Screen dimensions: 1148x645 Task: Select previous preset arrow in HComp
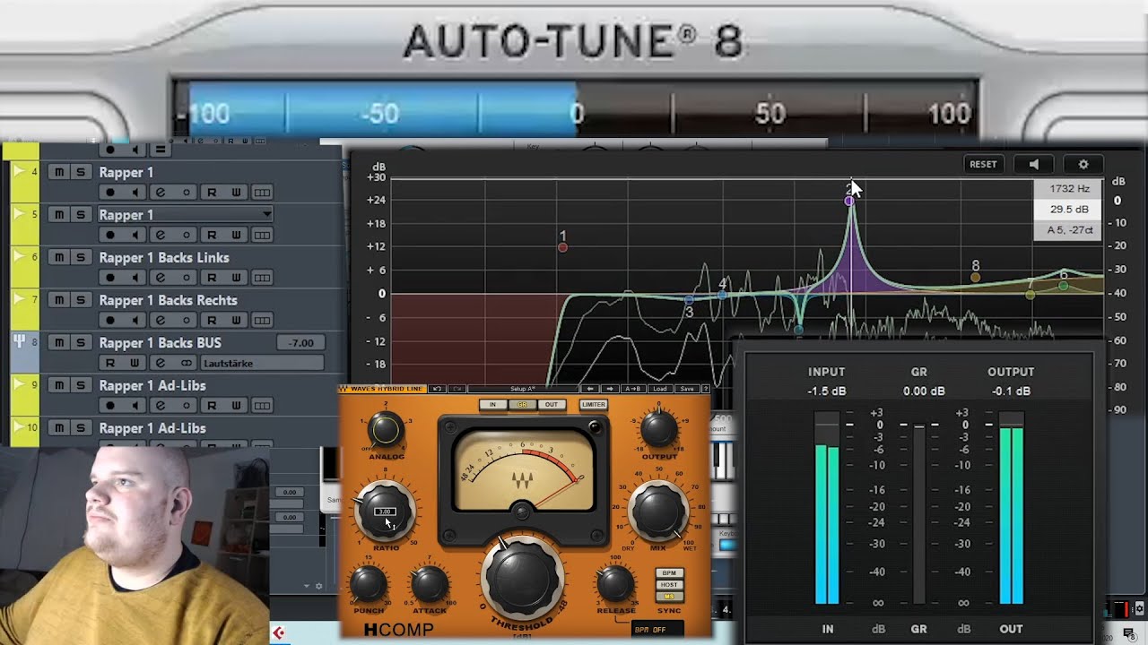590,389
